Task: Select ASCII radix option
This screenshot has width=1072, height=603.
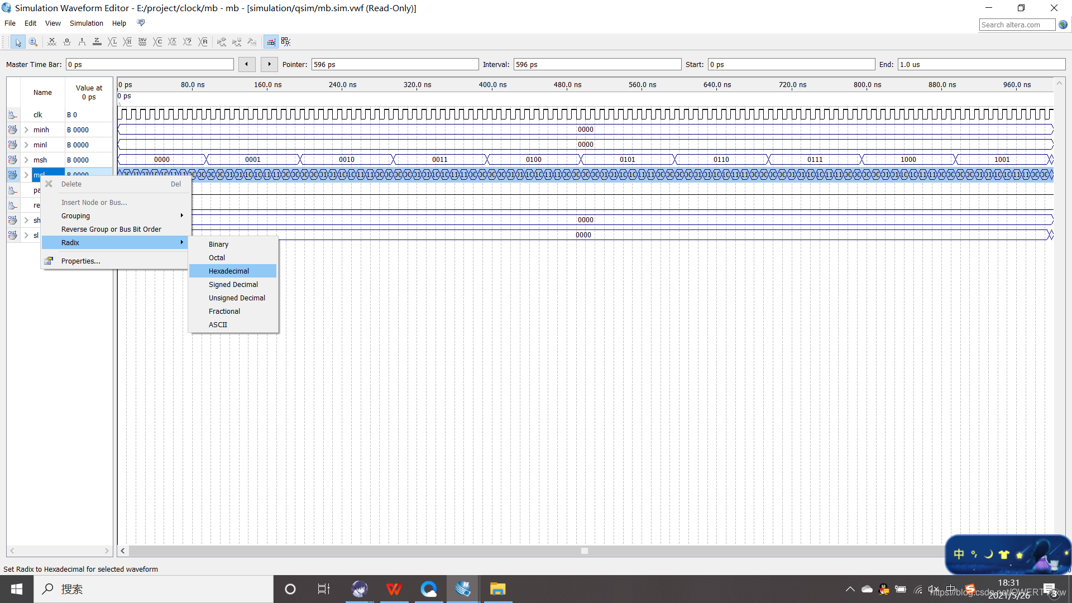Action: pos(233,325)
